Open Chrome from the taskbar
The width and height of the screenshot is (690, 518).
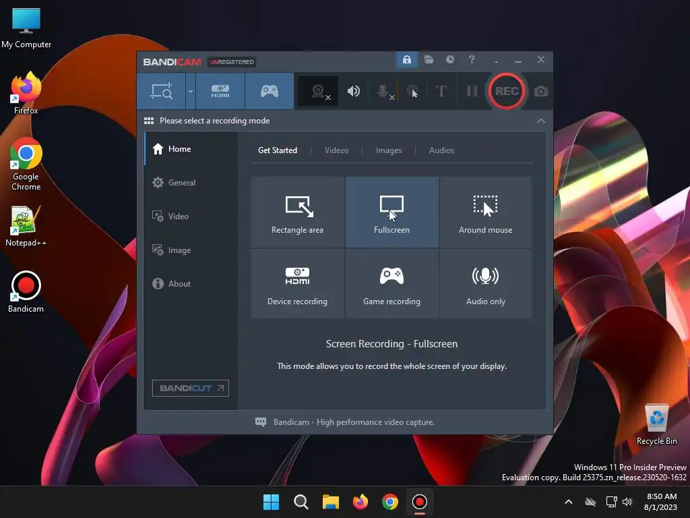(390, 502)
